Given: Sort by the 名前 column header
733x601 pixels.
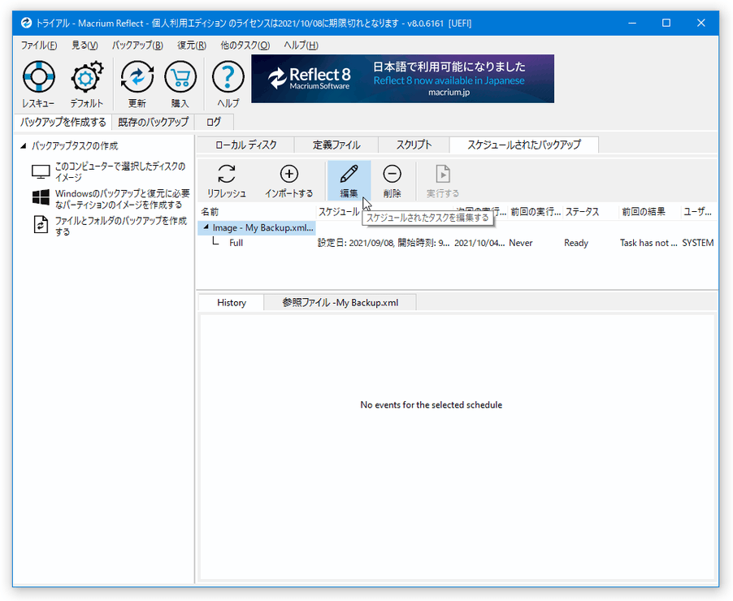Looking at the screenshot, I should (257, 212).
